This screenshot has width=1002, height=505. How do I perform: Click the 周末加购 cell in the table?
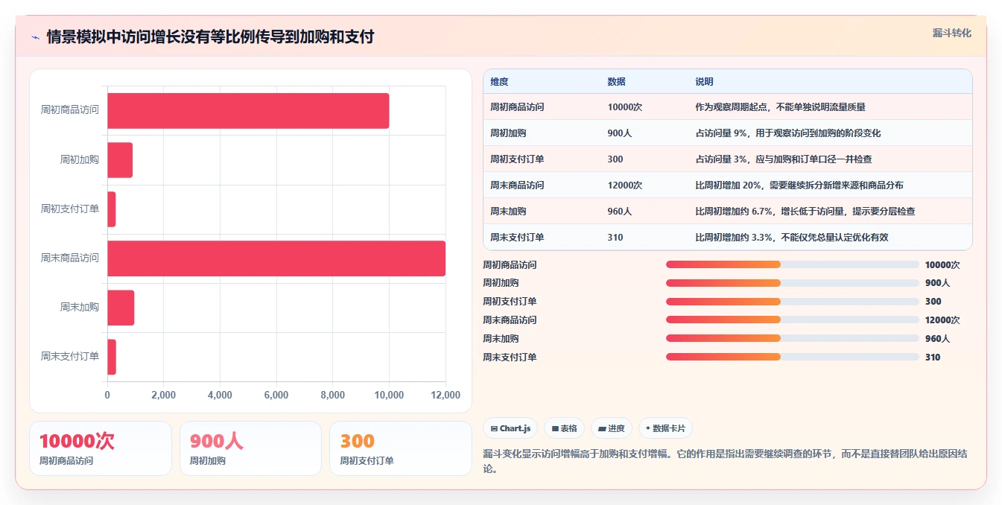click(508, 212)
